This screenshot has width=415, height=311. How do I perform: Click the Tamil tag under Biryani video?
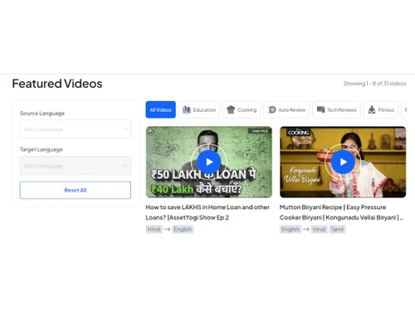pos(337,229)
